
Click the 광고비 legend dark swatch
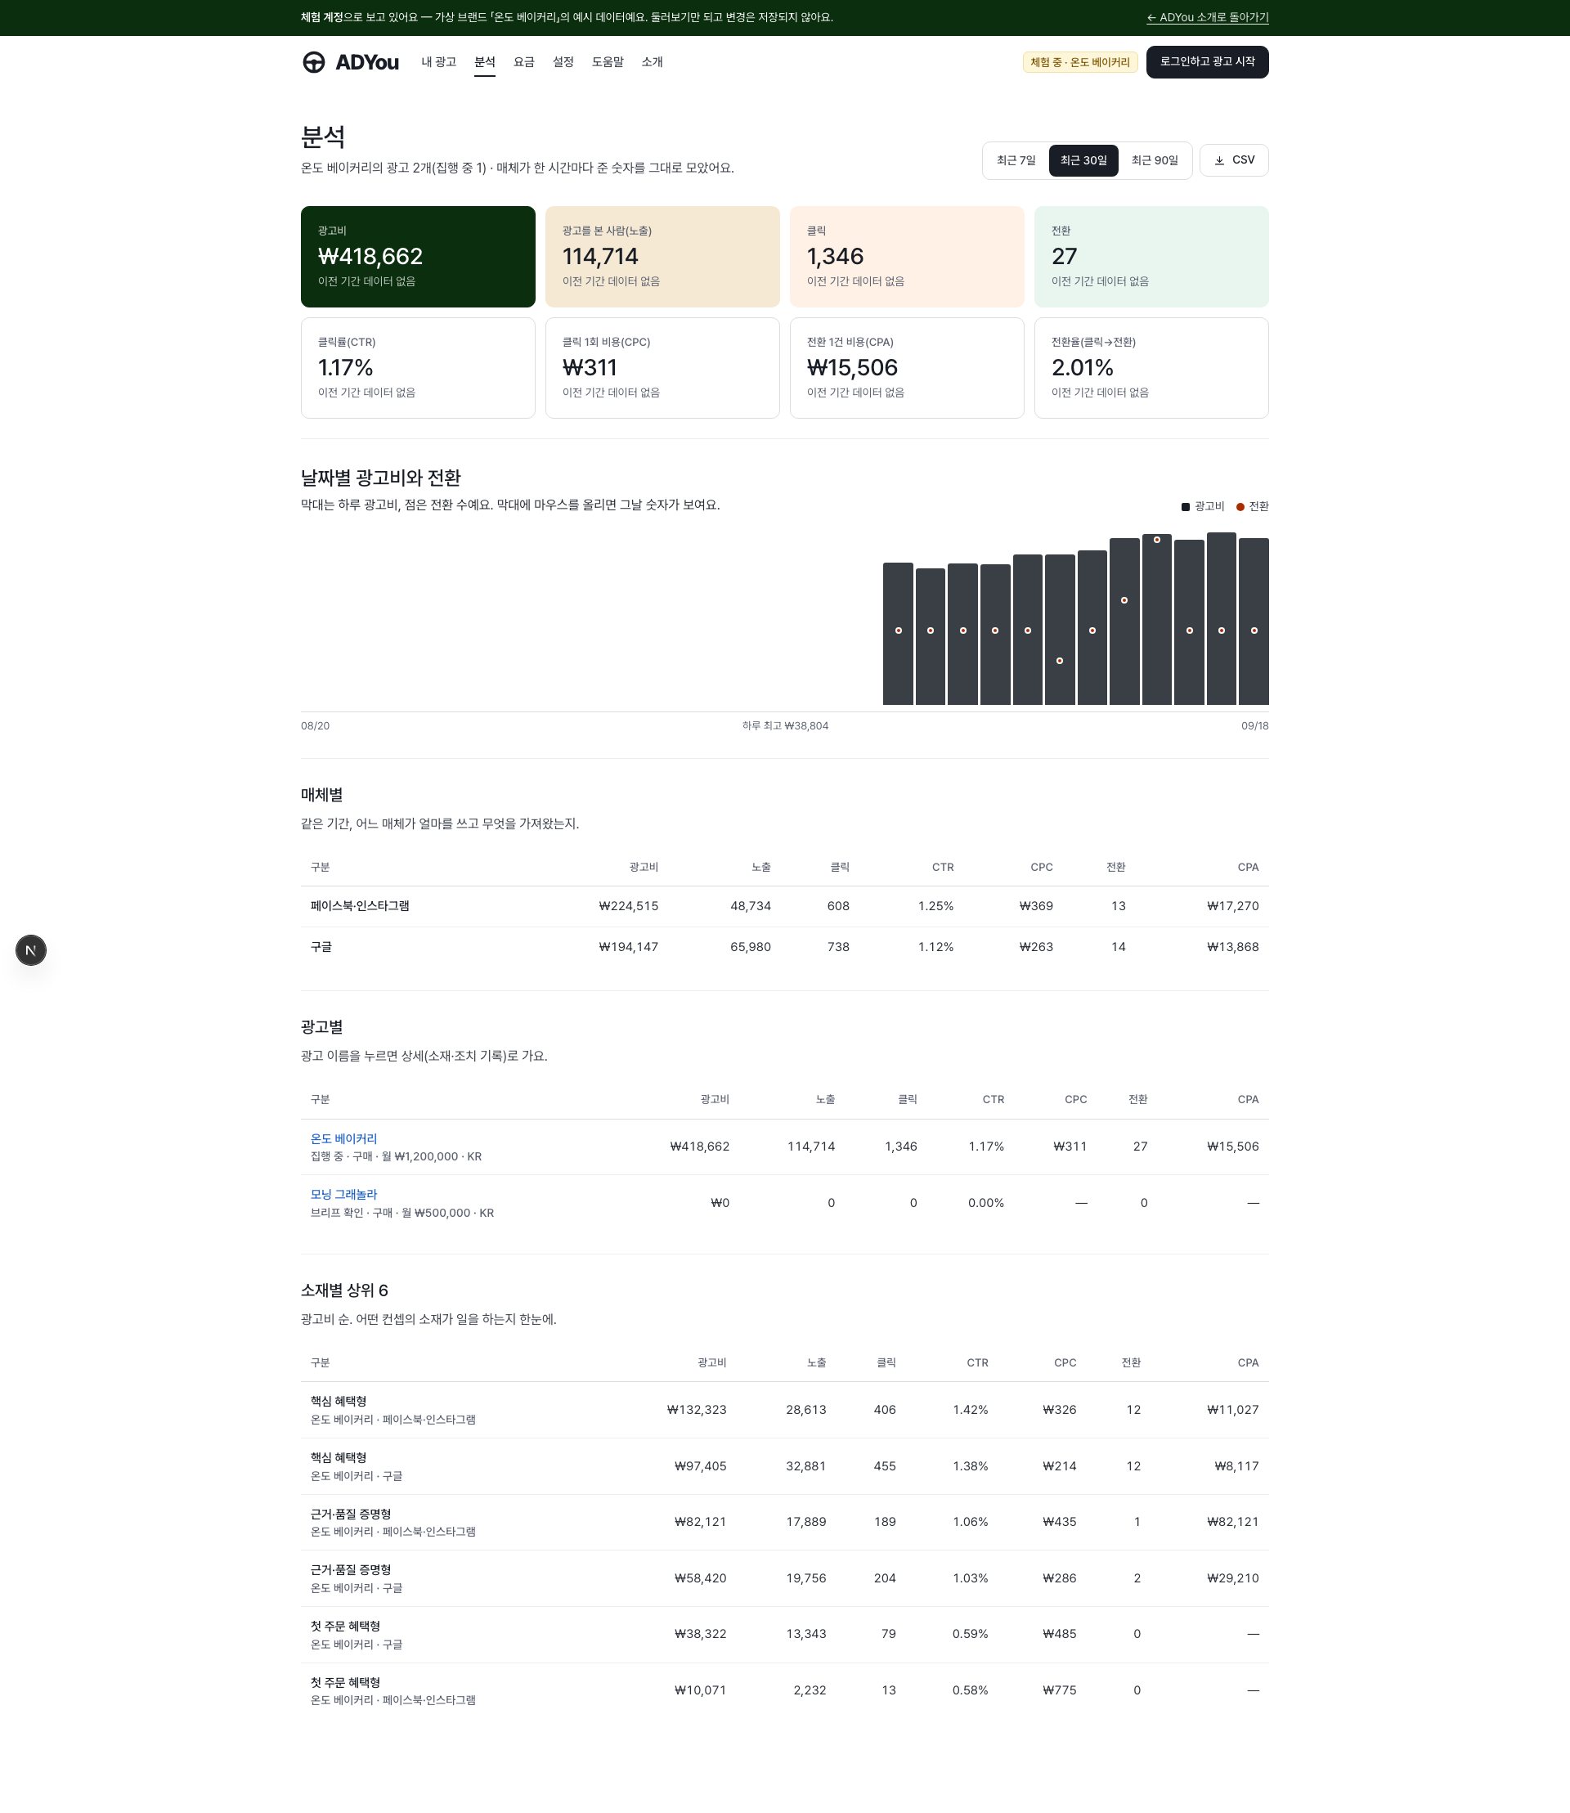pyautogui.click(x=1186, y=506)
